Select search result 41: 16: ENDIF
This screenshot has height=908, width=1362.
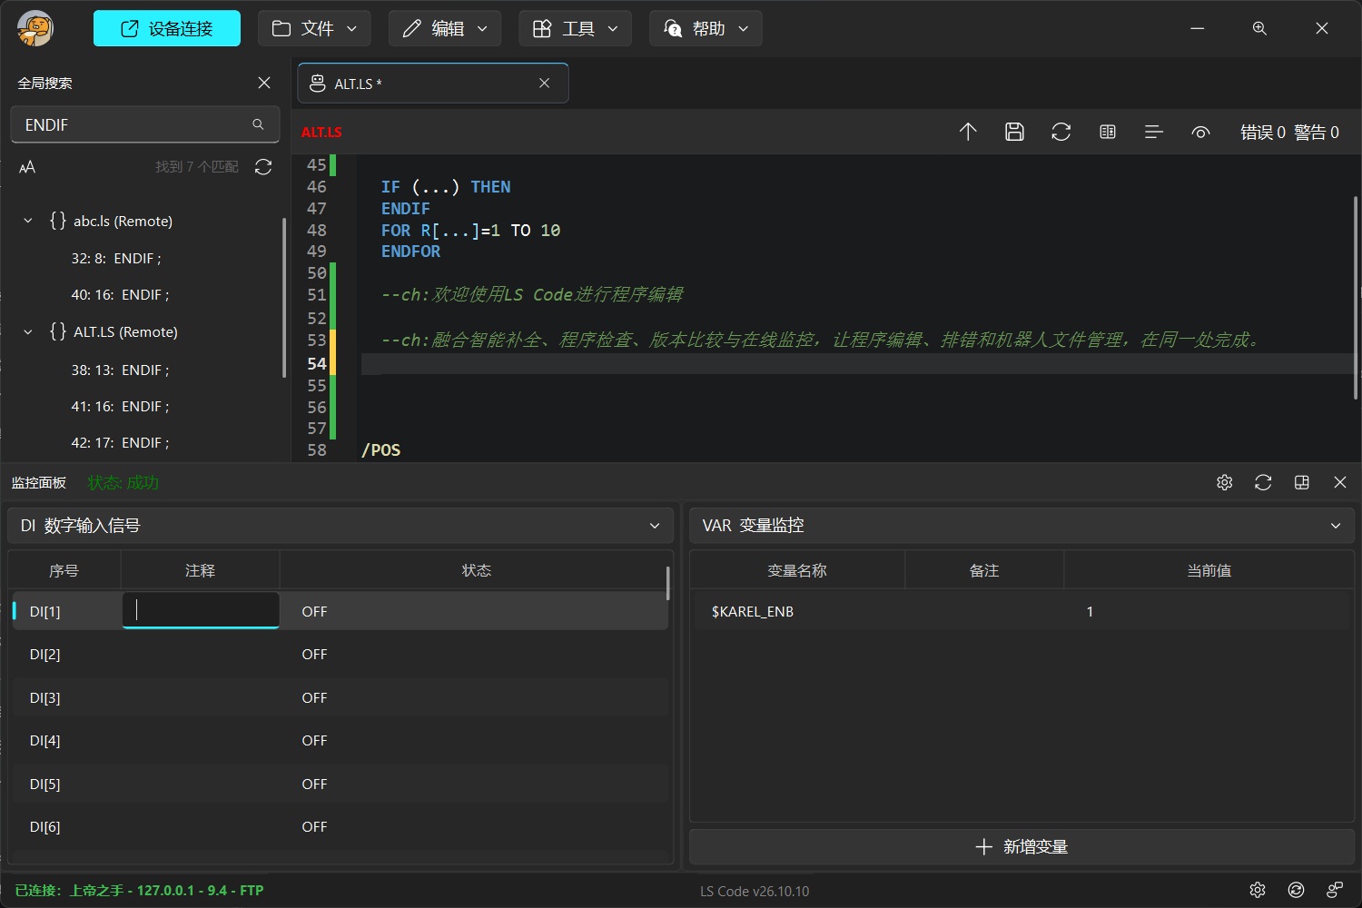click(x=120, y=407)
